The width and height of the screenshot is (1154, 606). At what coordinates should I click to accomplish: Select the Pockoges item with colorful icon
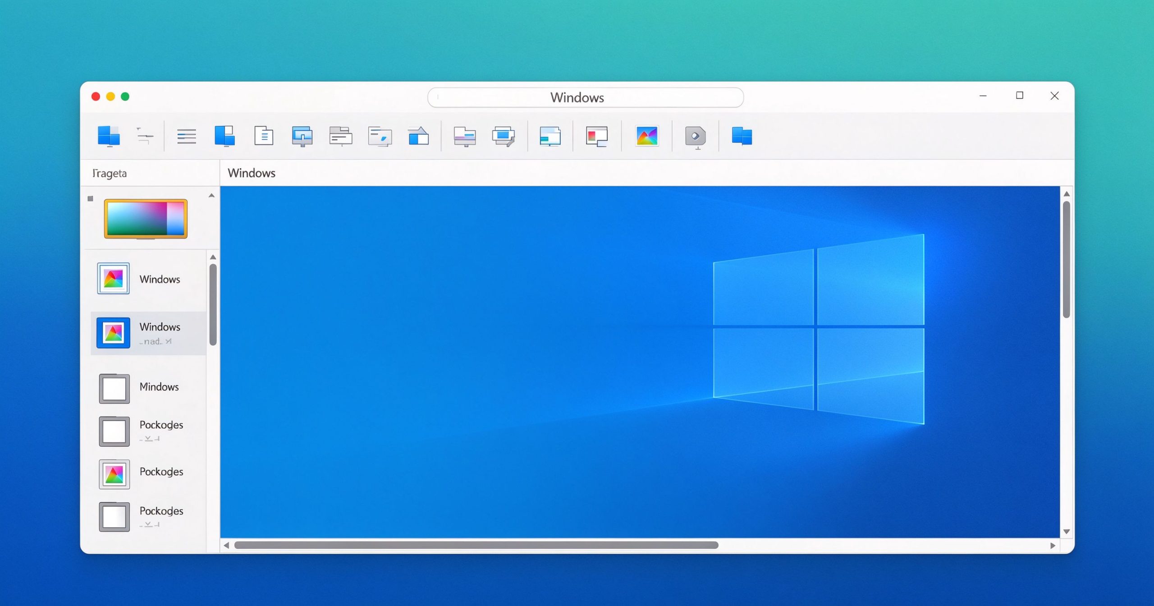click(148, 473)
